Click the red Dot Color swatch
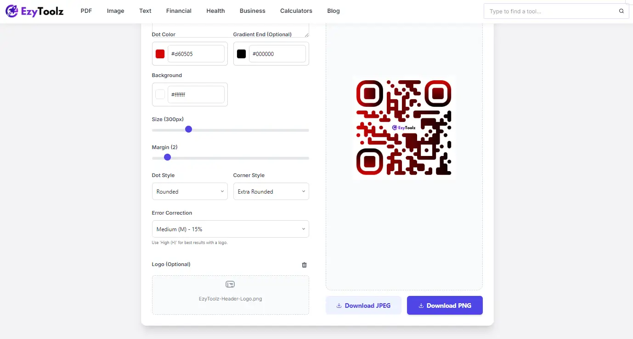633x339 pixels. 159,54
